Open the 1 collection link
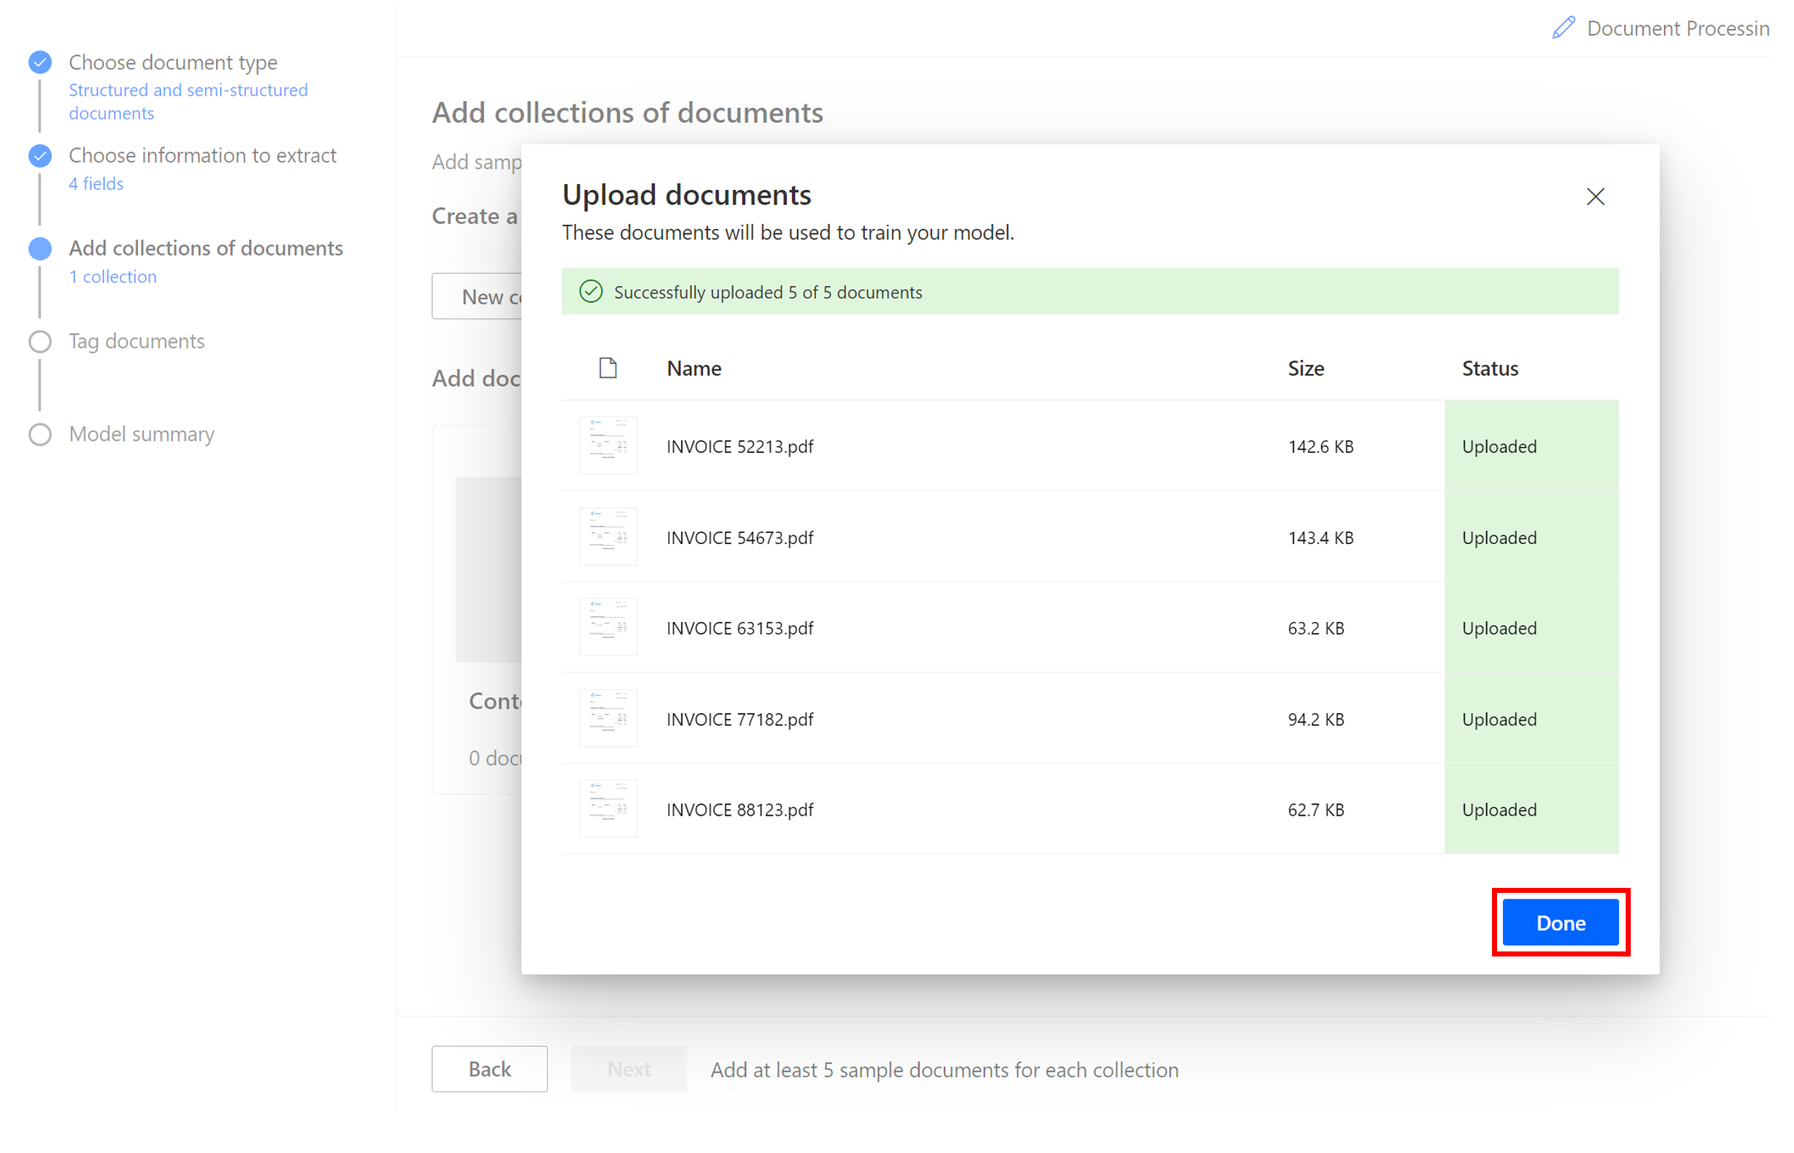Image resolution: width=1794 pixels, height=1153 pixels. [113, 276]
